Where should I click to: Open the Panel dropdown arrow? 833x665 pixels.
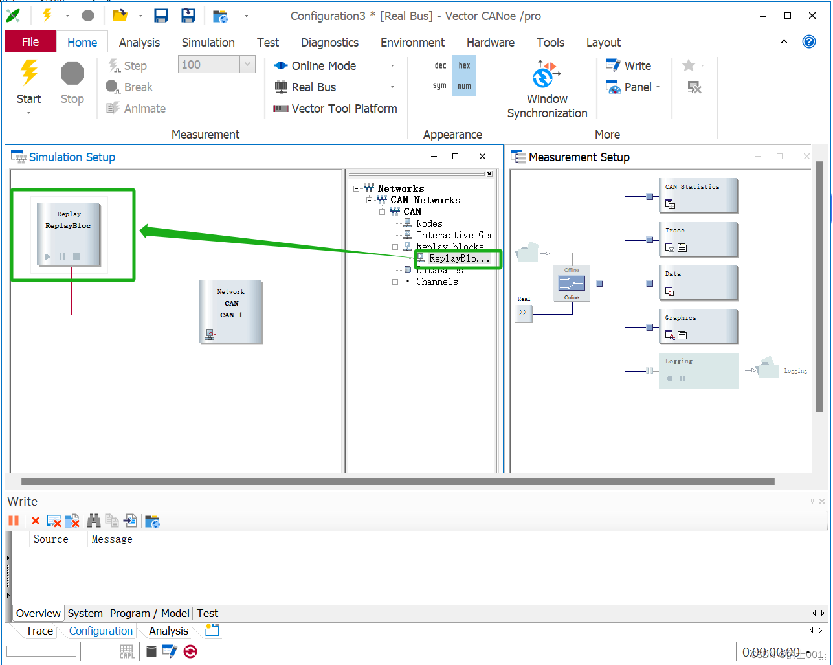pyautogui.click(x=658, y=87)
